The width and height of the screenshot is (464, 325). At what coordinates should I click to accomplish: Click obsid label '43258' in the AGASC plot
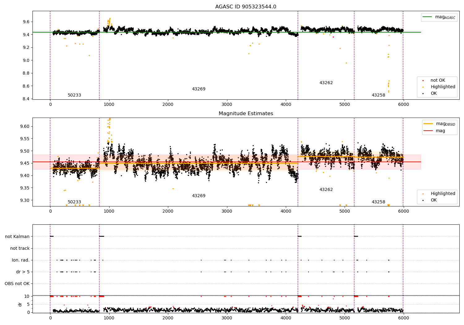point(378,95)
